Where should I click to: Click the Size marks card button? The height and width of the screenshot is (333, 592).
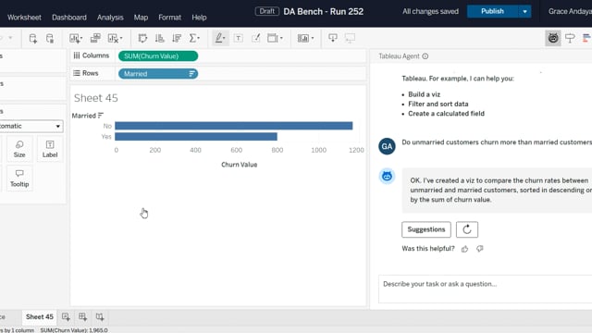coord(19,149)
